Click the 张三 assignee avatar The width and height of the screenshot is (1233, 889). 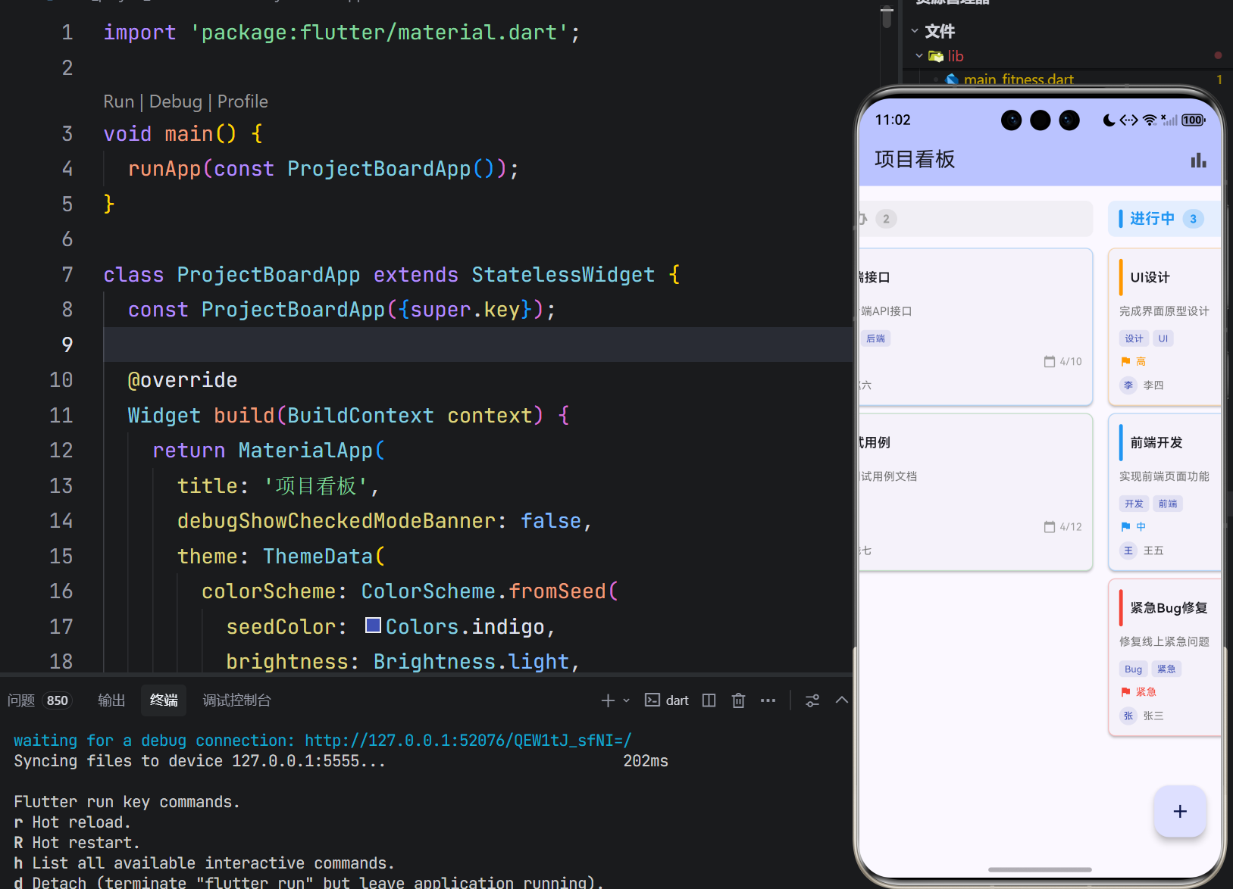(1128, 716)
